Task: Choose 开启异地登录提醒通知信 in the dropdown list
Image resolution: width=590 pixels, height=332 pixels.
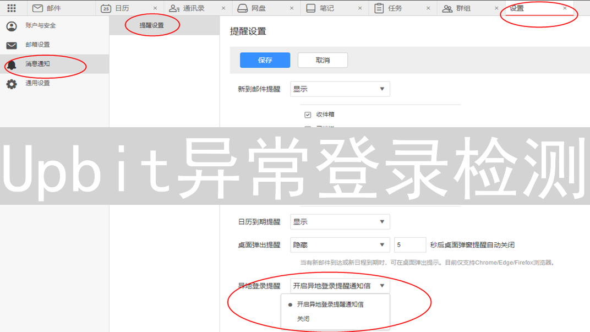Action: (335, 304)
